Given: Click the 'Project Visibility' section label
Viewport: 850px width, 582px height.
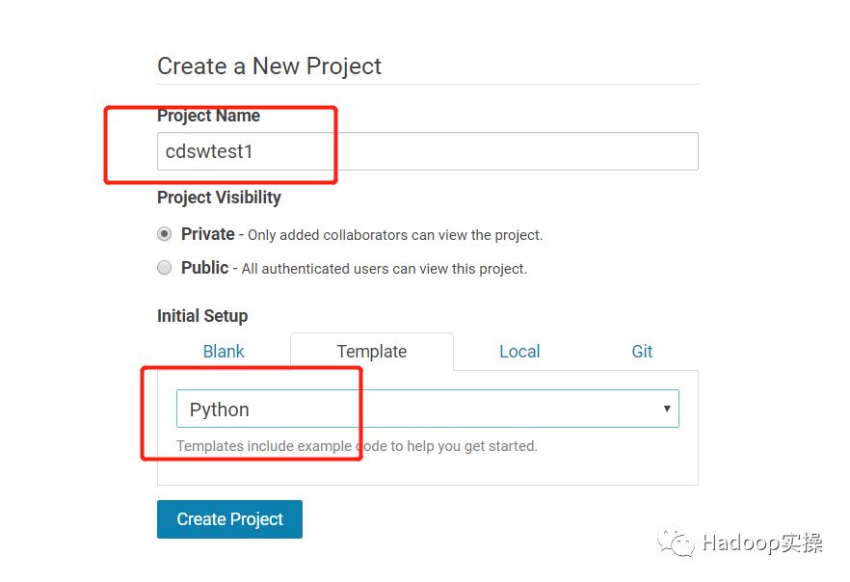Looking at the screenshot, I should [219, 198].
